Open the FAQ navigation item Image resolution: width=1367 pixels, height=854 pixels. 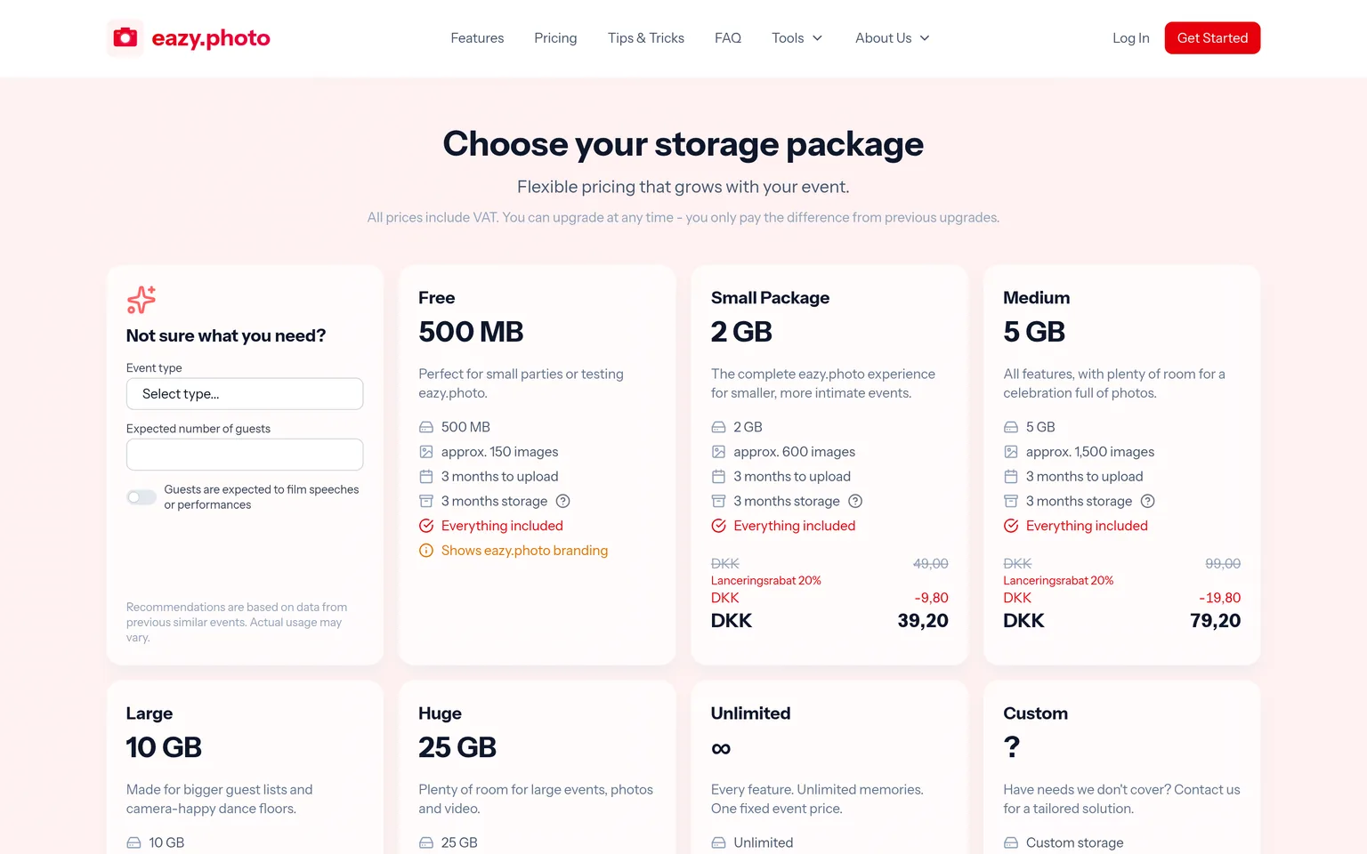[x=728, y=38]
